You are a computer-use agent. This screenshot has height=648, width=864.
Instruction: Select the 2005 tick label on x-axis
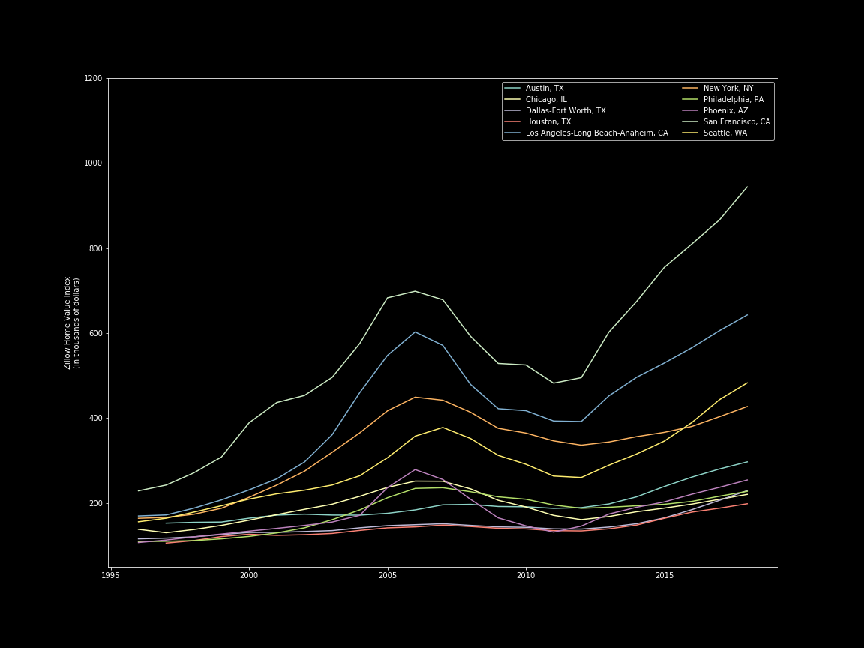coord(388,576)
